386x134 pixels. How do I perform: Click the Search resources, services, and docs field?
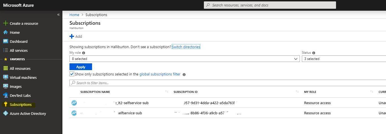click(270, 5)
